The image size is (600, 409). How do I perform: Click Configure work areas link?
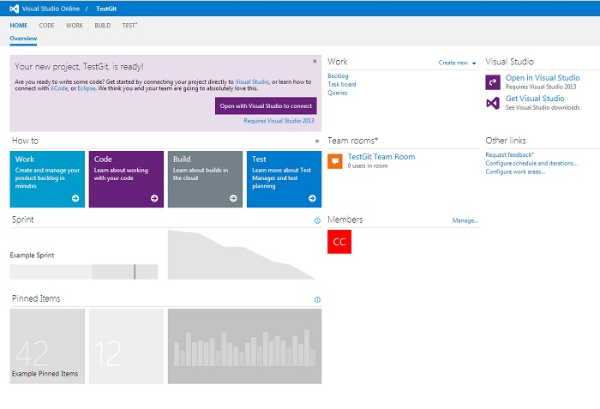tap(515, 171)
